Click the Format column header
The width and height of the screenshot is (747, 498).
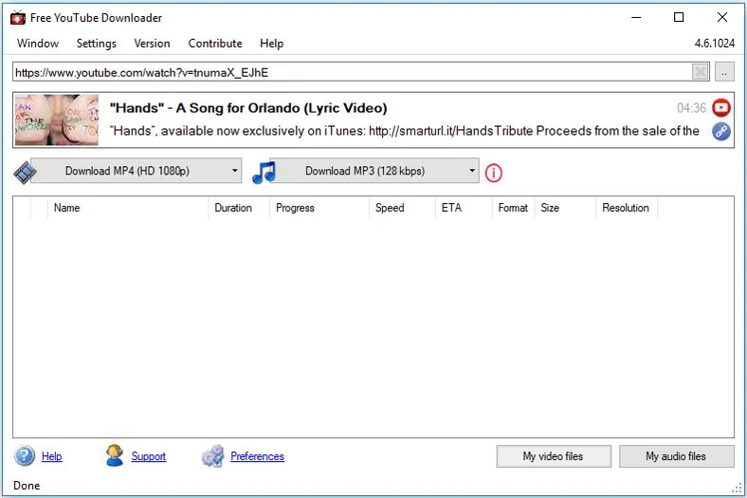coord(513,208)
